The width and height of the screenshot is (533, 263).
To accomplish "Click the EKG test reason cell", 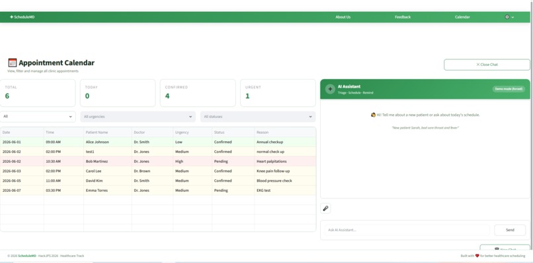I will point(285,190).
